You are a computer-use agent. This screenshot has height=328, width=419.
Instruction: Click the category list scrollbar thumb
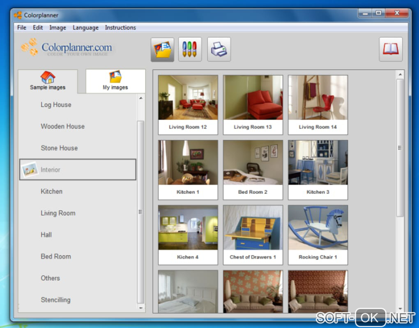tap(140, 212)
